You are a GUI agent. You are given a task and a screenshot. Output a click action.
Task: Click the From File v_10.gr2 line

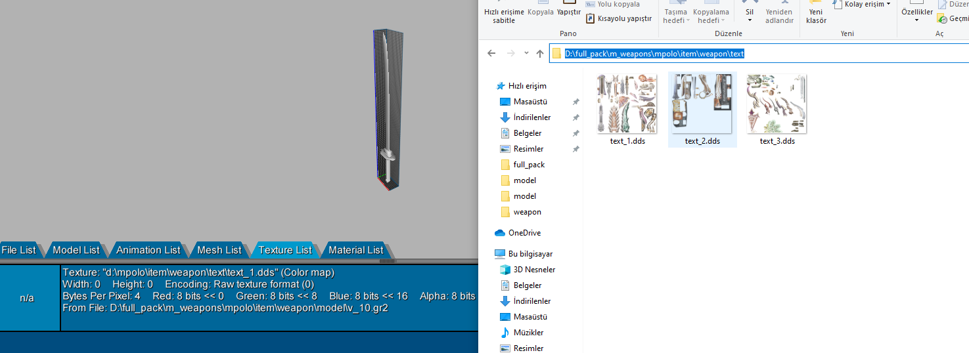225,308
